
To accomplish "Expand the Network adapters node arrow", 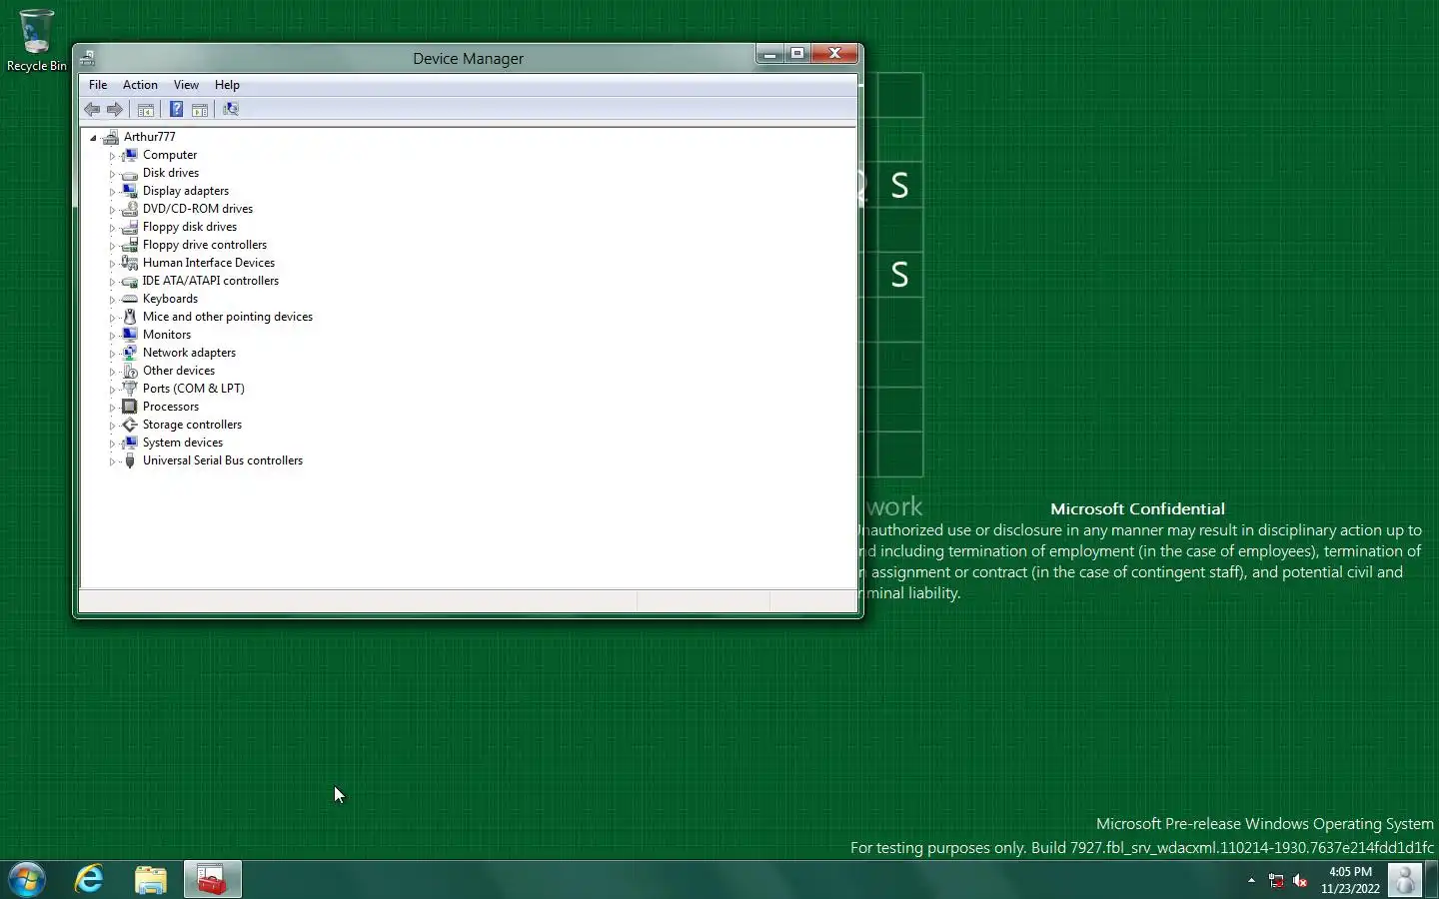I will click(x=112, y=354).
